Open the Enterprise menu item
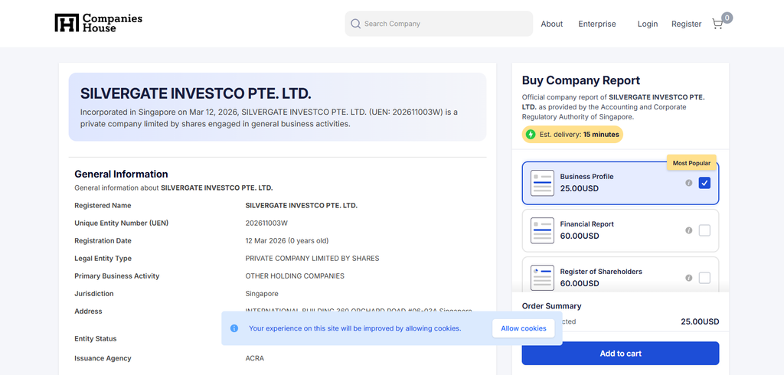784x375 pixels. [x=597, y=24]
